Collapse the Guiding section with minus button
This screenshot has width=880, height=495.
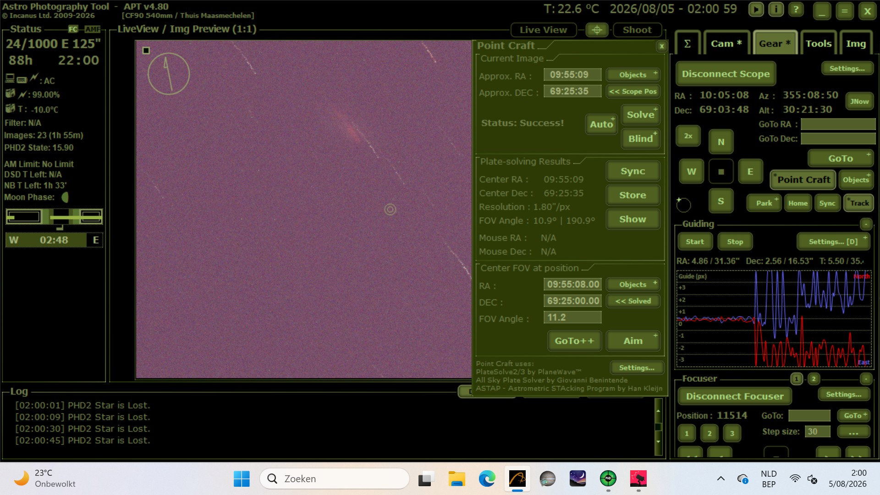tap(866, 224)
